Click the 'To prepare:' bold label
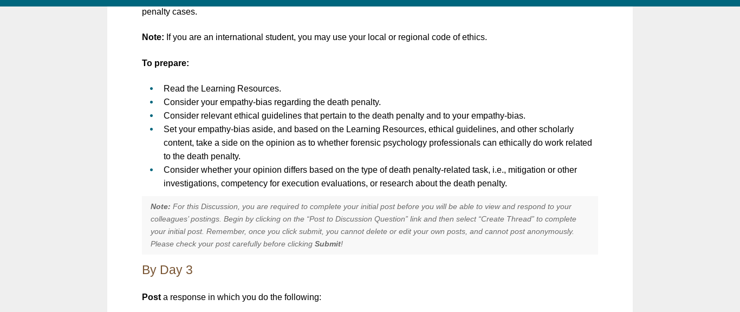The width and height of the screenshot is (740, 312). [165, 63]
